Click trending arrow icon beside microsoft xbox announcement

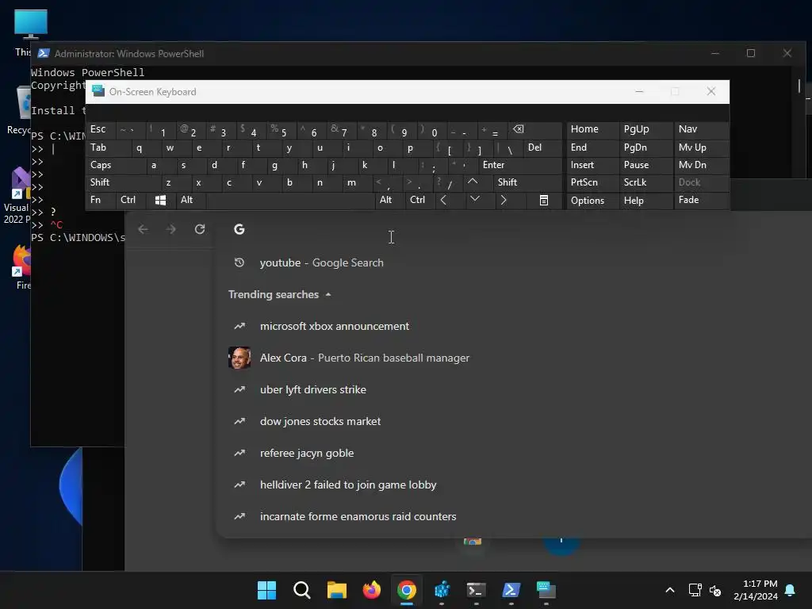click(239, 326)
